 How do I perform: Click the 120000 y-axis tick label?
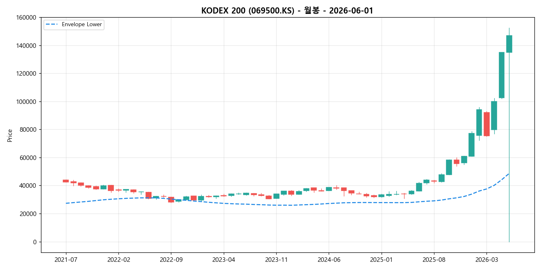coord(27,74)
